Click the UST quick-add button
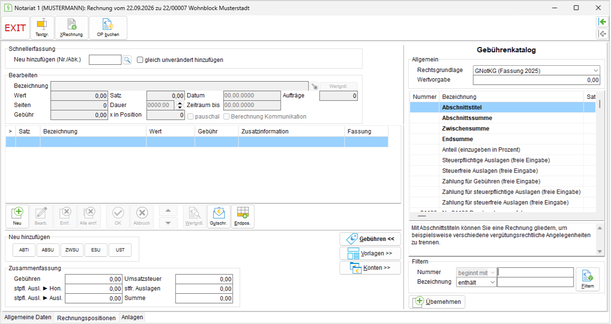611x324 pixels. (120, 251)
